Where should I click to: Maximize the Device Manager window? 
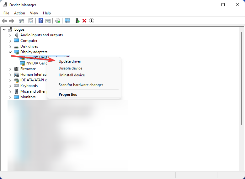tap(223, 5)
